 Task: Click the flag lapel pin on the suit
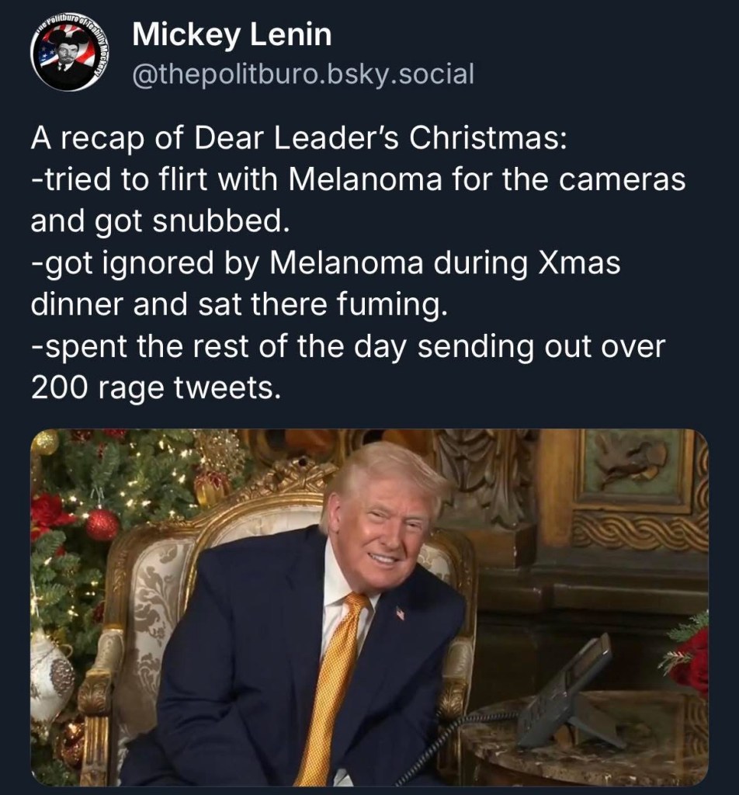(x=401, y=613)
